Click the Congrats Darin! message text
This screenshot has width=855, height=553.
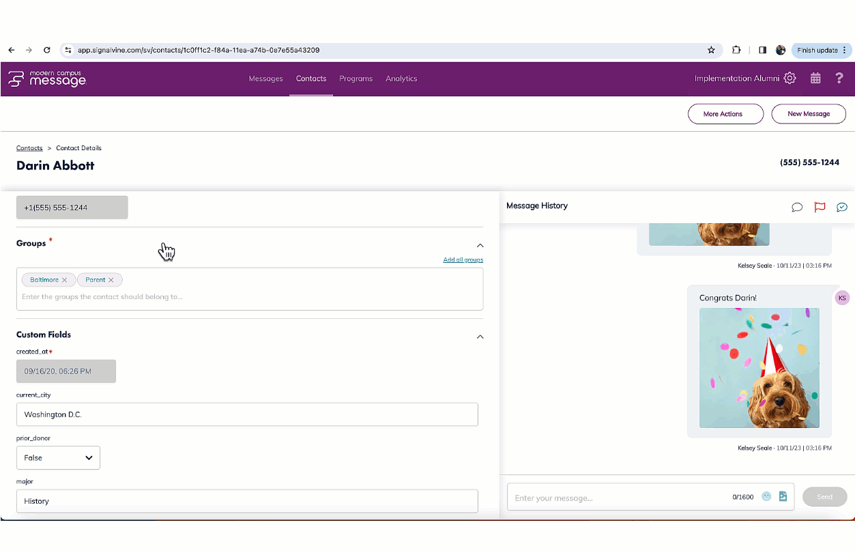click(x=728, y=298)
